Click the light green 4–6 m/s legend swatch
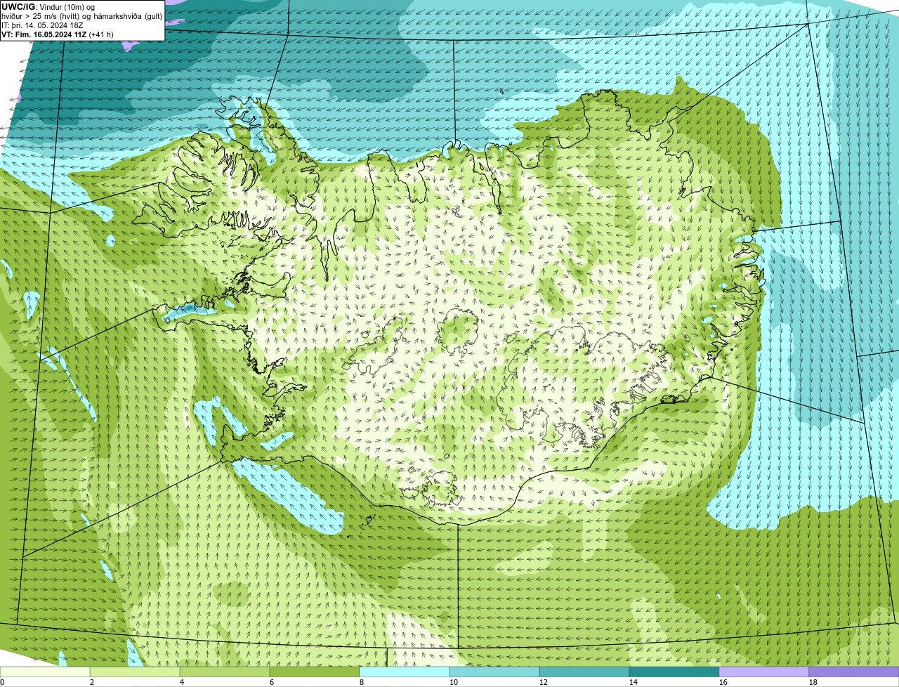Screen dimensions: 899x687 pyautogui.click(x=225, y=672)
